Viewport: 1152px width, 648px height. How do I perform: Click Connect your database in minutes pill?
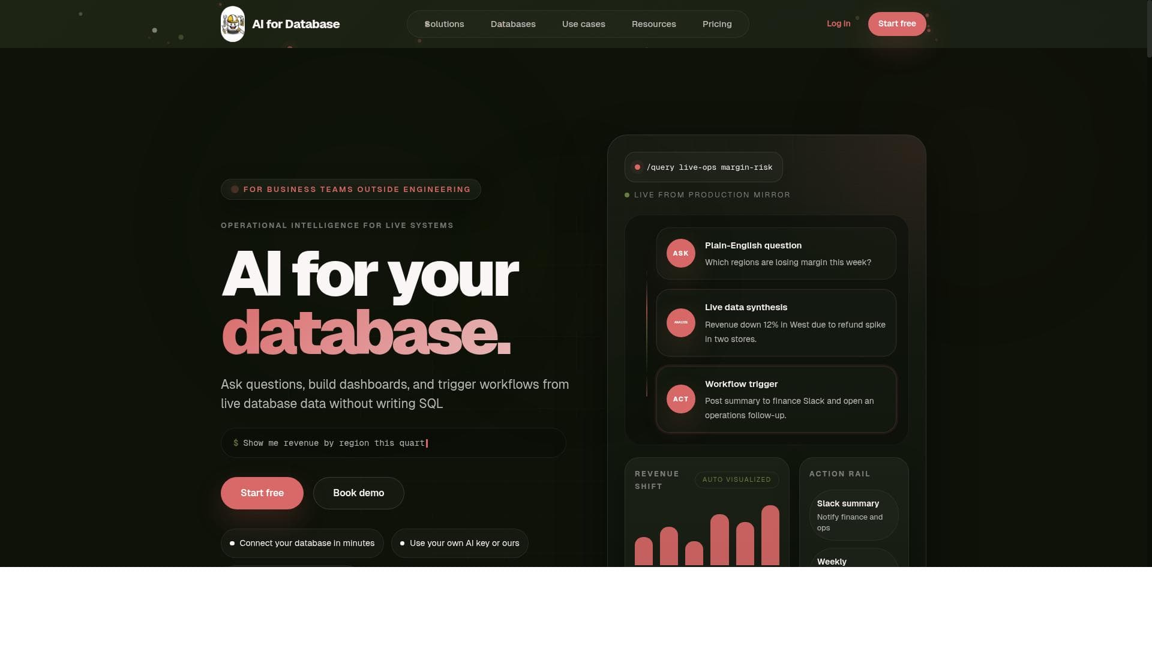click(302, 543)
